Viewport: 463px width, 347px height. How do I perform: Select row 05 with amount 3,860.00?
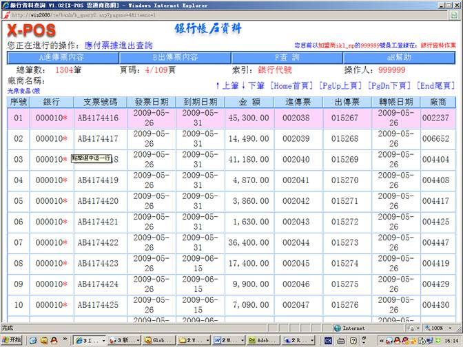click(240, 201)
